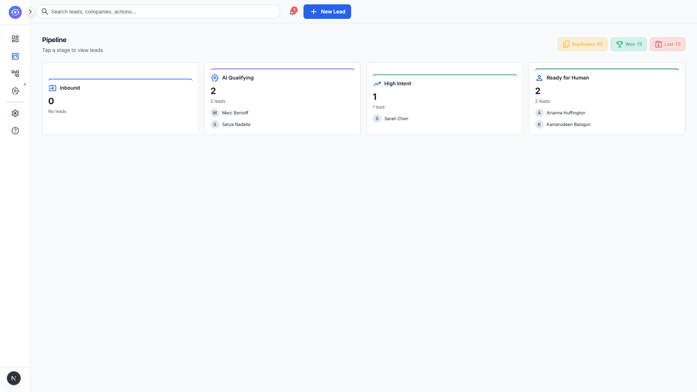Select lead Kamarudeen Balogun
Screen dimensions: 697x392
pos(568,124)
